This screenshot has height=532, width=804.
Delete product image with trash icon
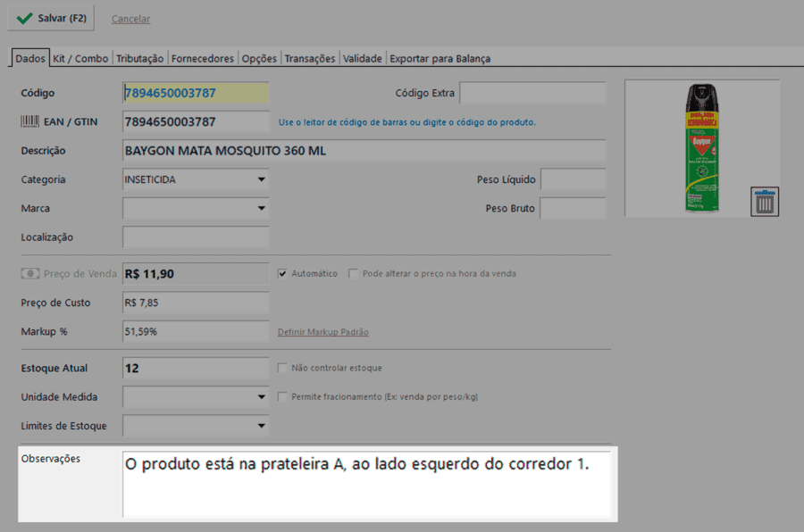(x=765, y=202)
